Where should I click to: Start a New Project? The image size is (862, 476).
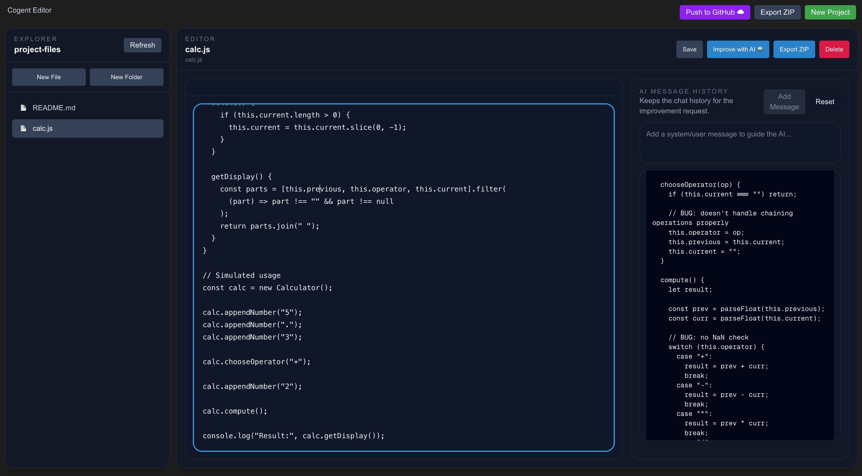pos(830,12)
